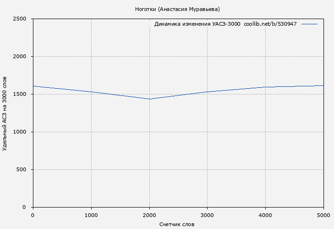Click the blue curve's starting point at left edge

pyautogui.click(x=33, y=86)
